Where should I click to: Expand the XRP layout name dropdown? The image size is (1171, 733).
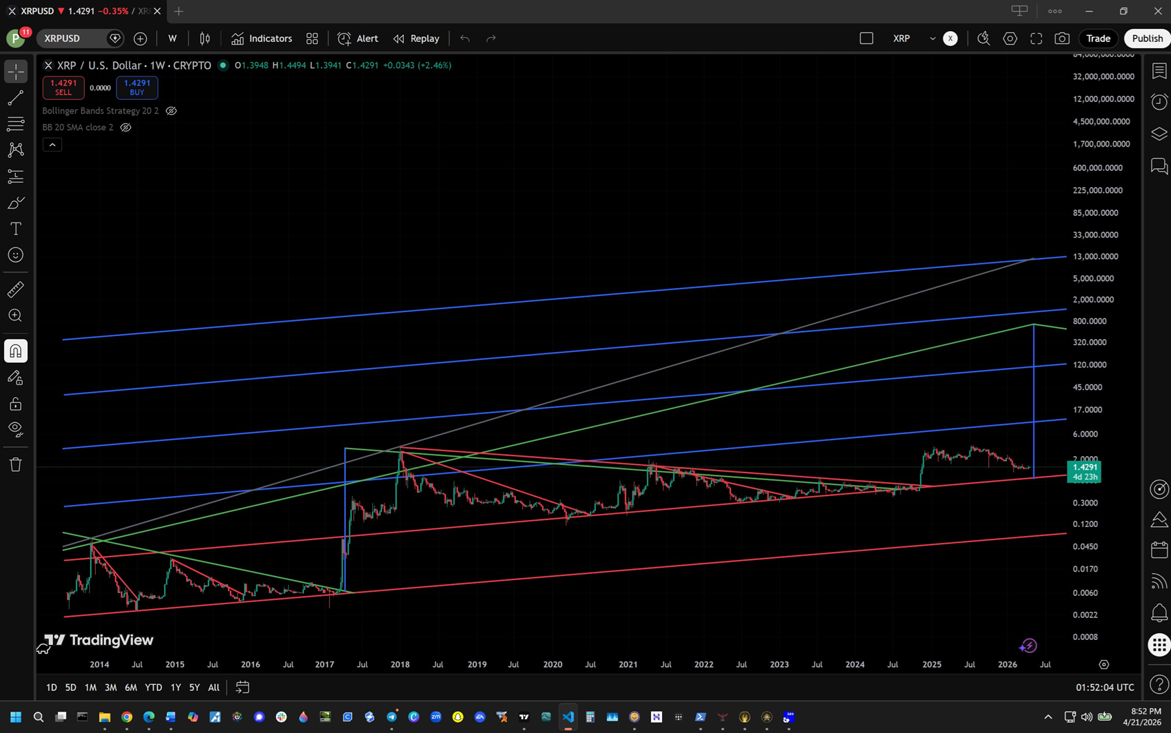(x=932, y=39)
